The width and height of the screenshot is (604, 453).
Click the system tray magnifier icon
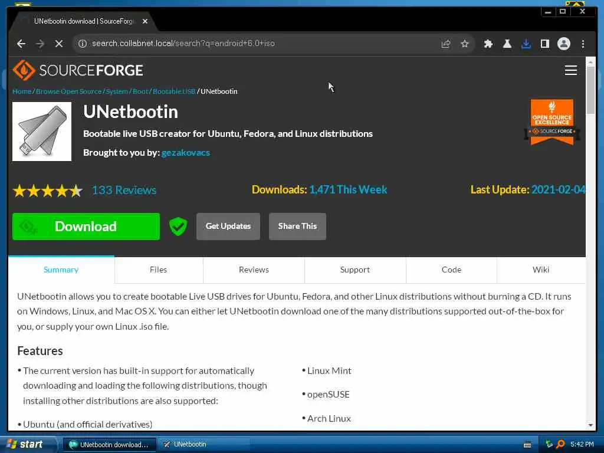pyautogui.click(x=560, y=445)
